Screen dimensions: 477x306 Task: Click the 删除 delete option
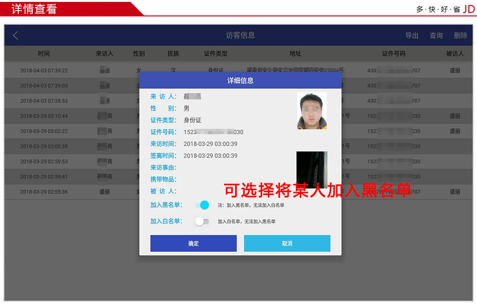pyautogui.click(x=460, y=35)
